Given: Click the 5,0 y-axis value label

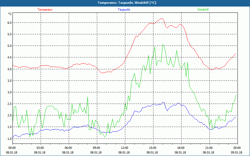Looking at the screenshot, I should coord(9,46).
